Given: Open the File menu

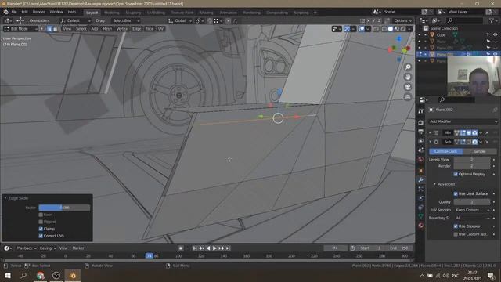Looking at the screenshot, I should (14, 12).
